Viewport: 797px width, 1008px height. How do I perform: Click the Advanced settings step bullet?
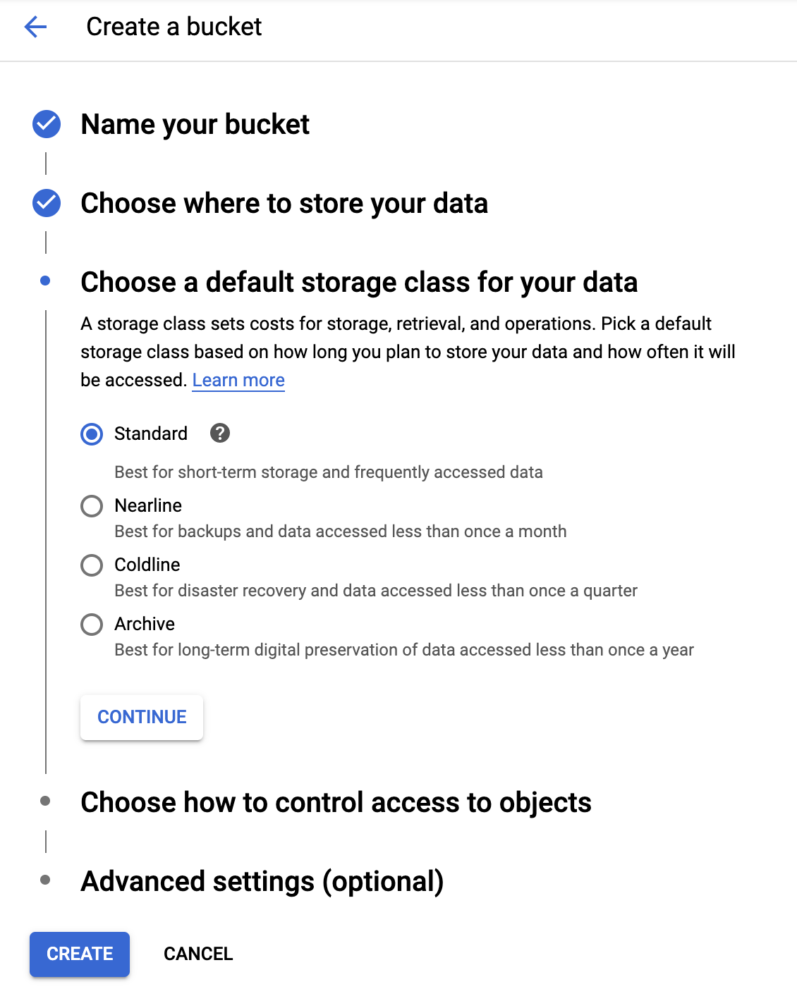coord(46,880)
